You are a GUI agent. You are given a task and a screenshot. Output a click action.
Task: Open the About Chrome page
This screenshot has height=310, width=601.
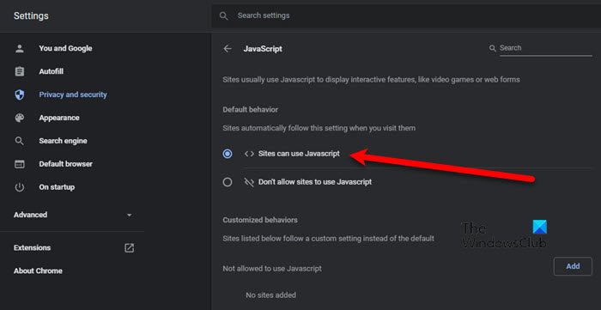(38, 270)
